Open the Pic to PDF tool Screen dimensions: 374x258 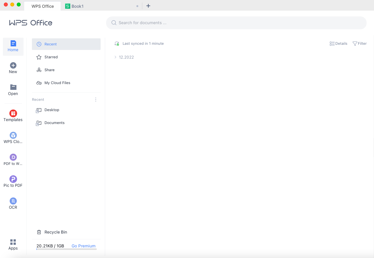(13, 182)
